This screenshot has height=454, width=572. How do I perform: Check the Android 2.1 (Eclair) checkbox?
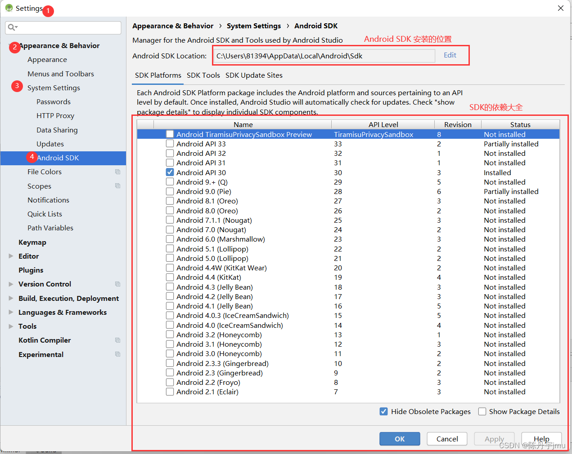pos(170,392)
